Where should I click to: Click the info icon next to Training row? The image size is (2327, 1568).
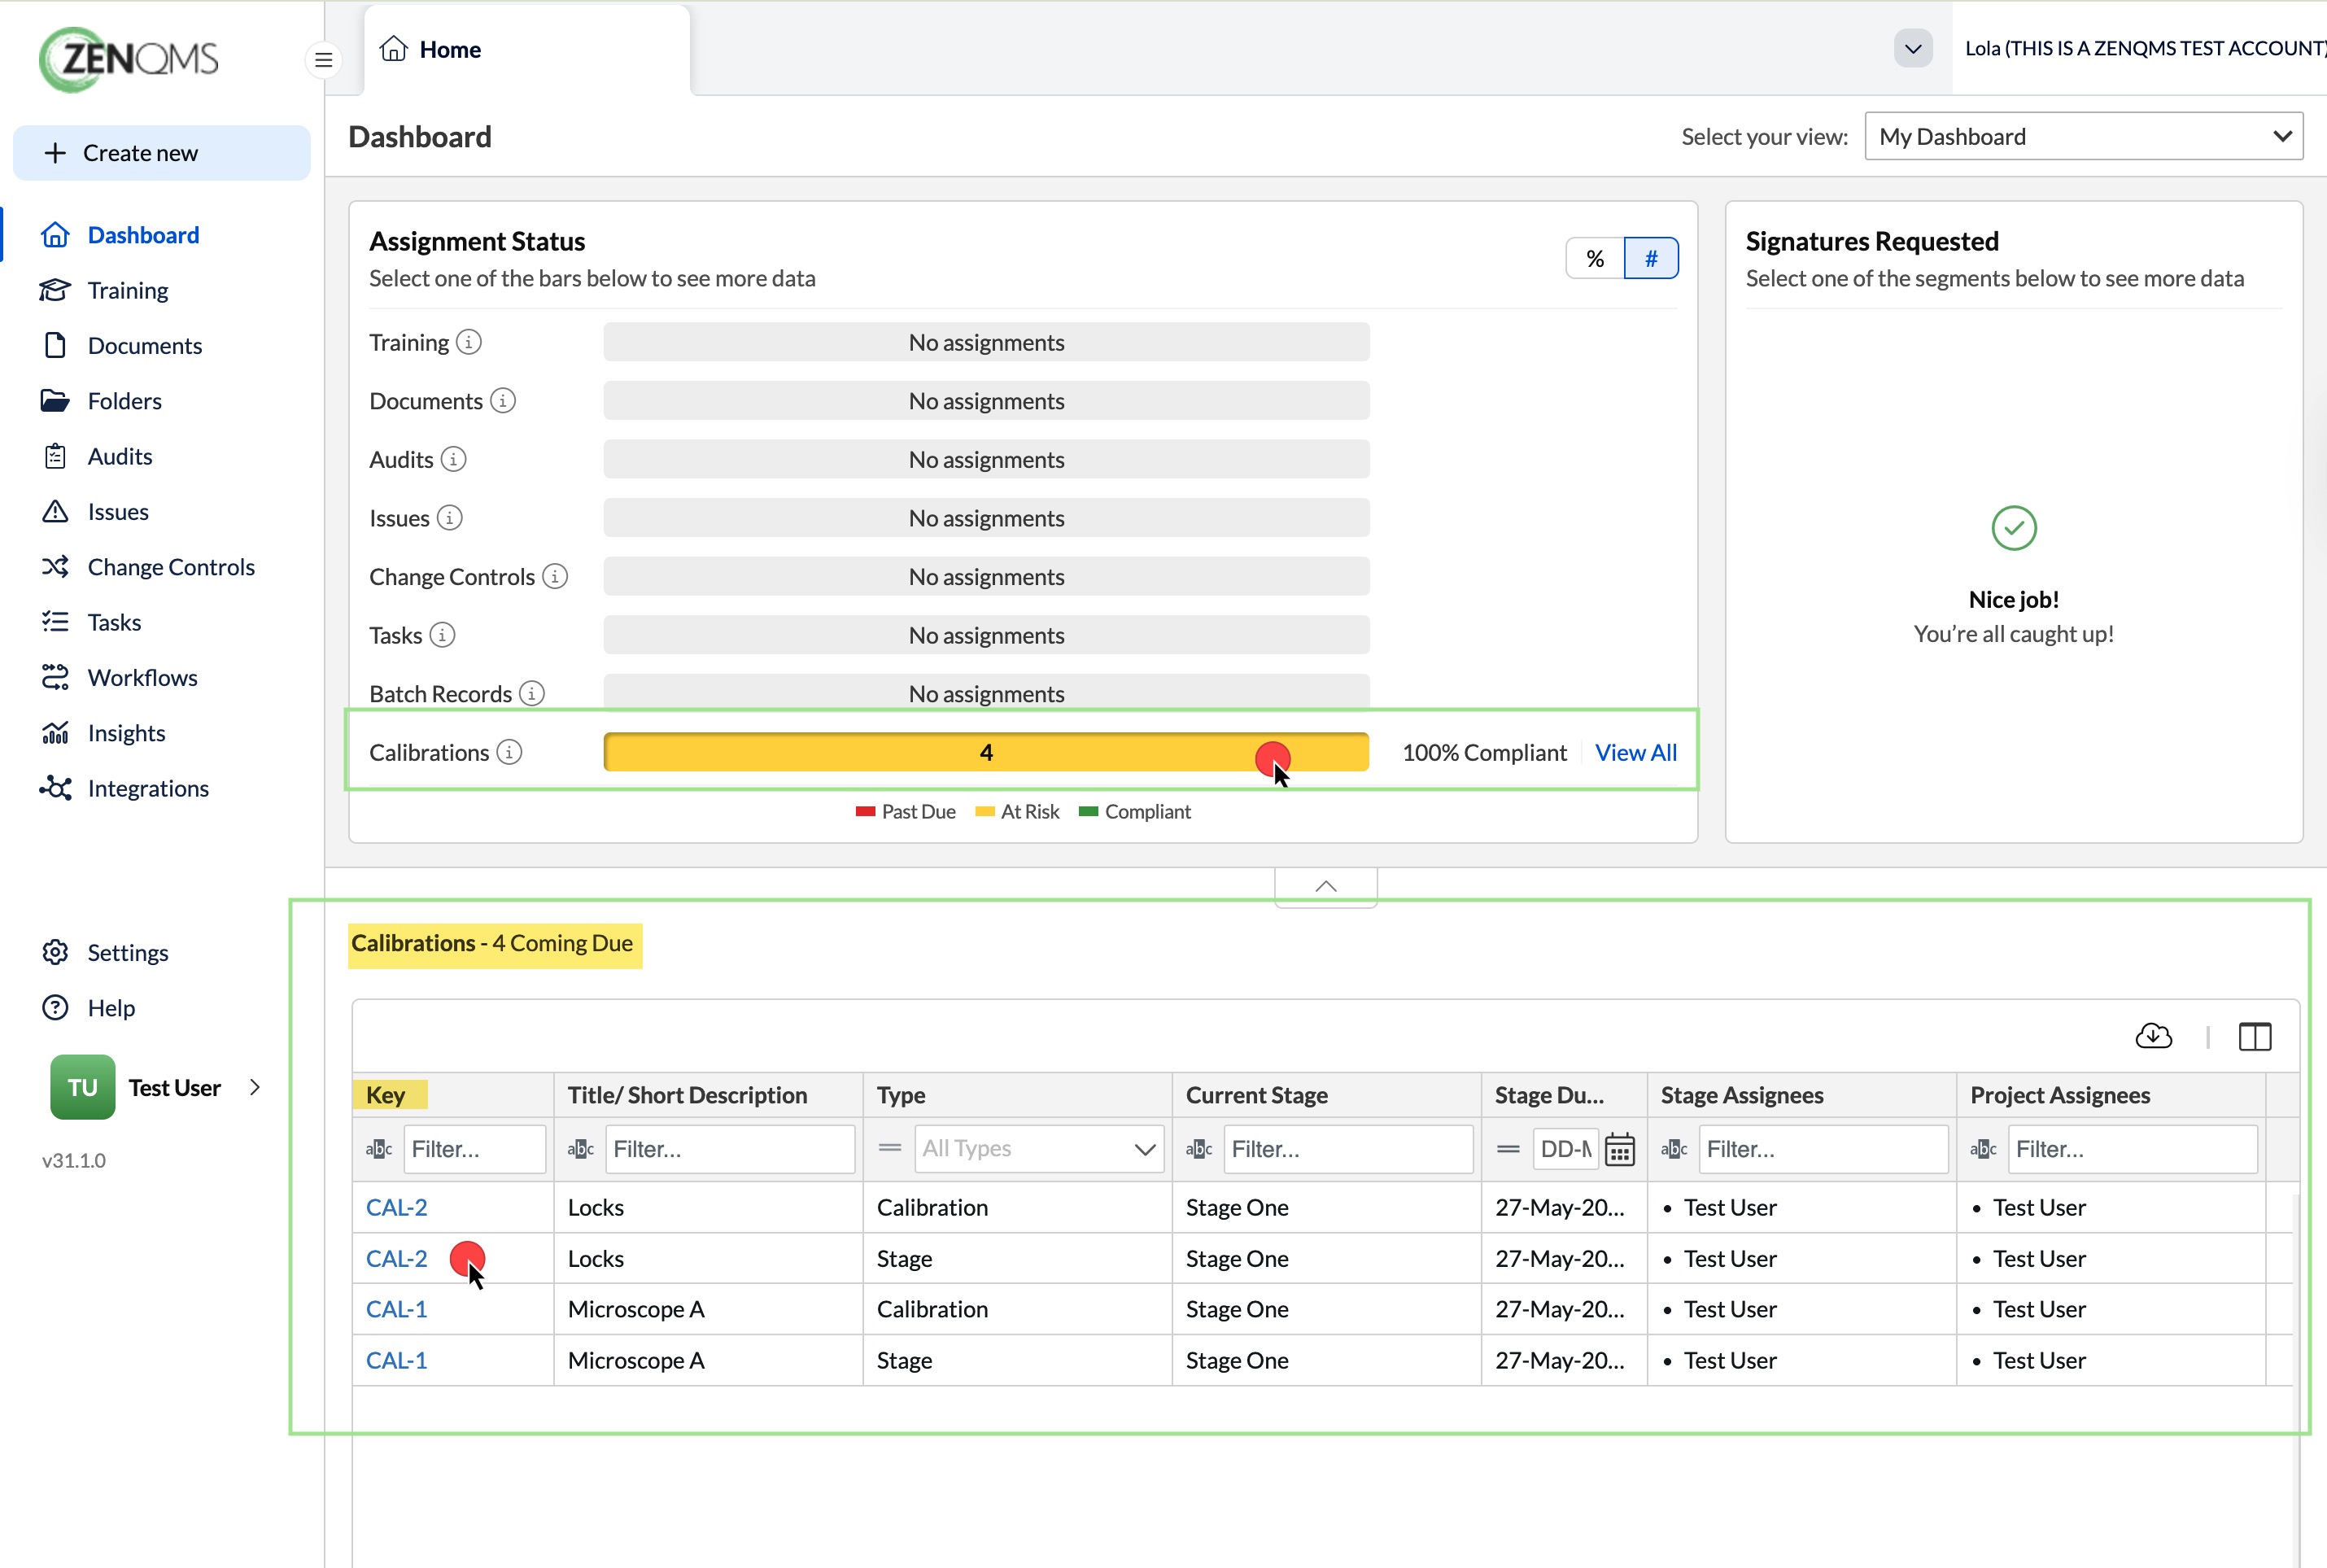(468, 342)
